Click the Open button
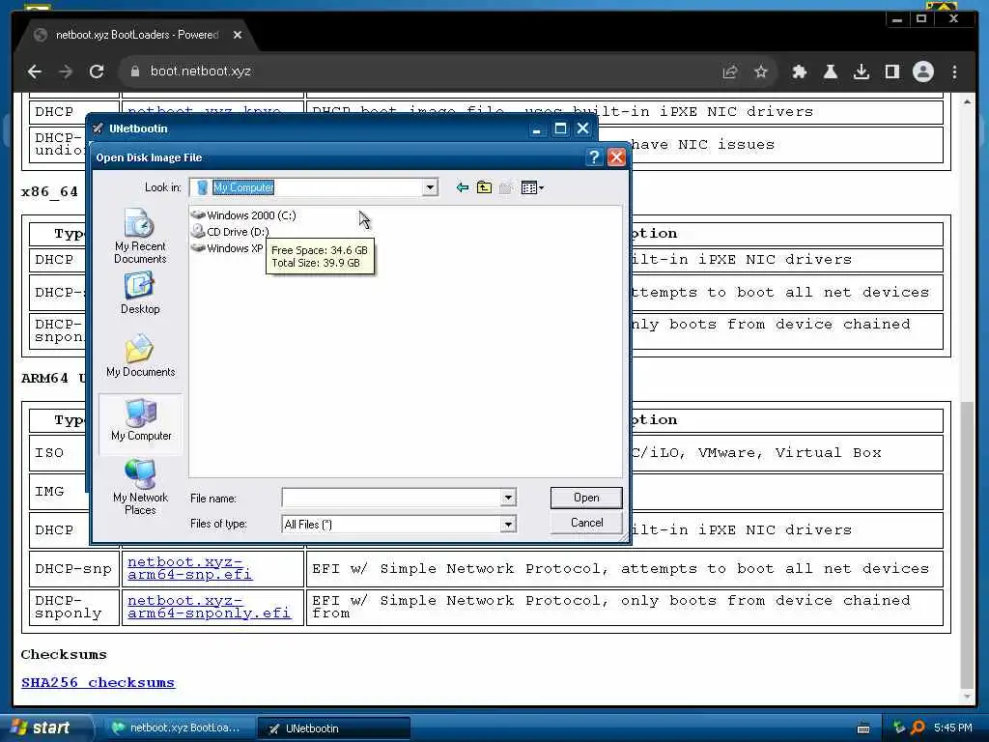Image resolution: width=989 pixels, height=742 pixels. [x=586, y=498]
